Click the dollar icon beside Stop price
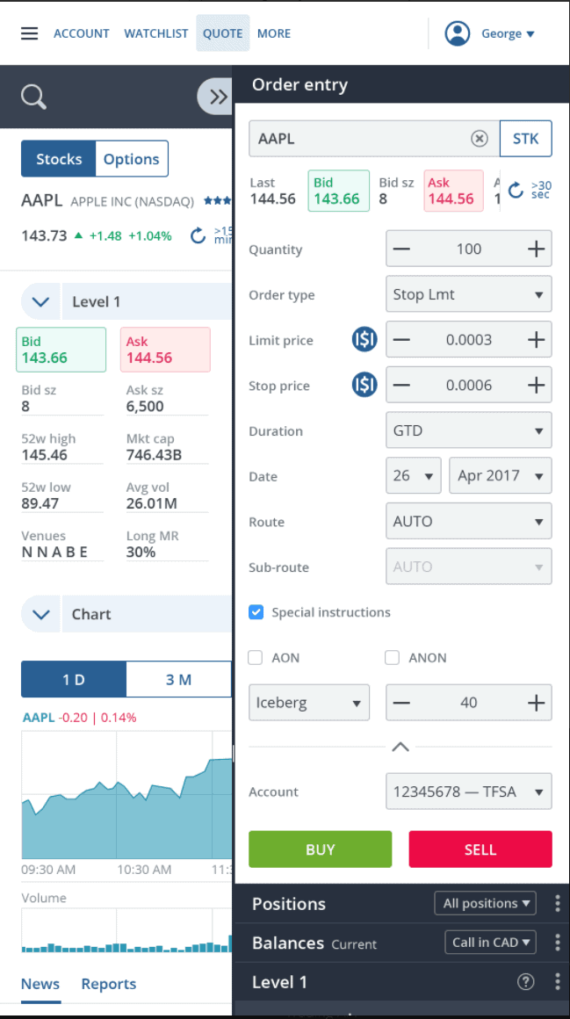The image size is (570, 1019). click(364, 385)
